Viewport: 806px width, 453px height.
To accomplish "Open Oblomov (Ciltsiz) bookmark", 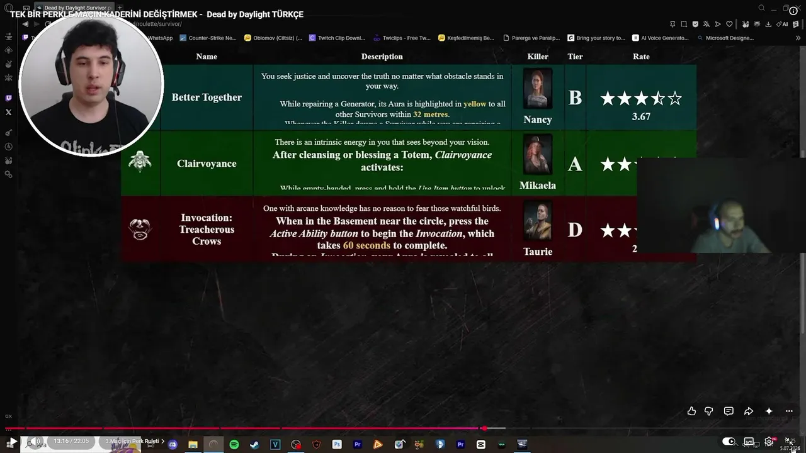I will [273, 38].
